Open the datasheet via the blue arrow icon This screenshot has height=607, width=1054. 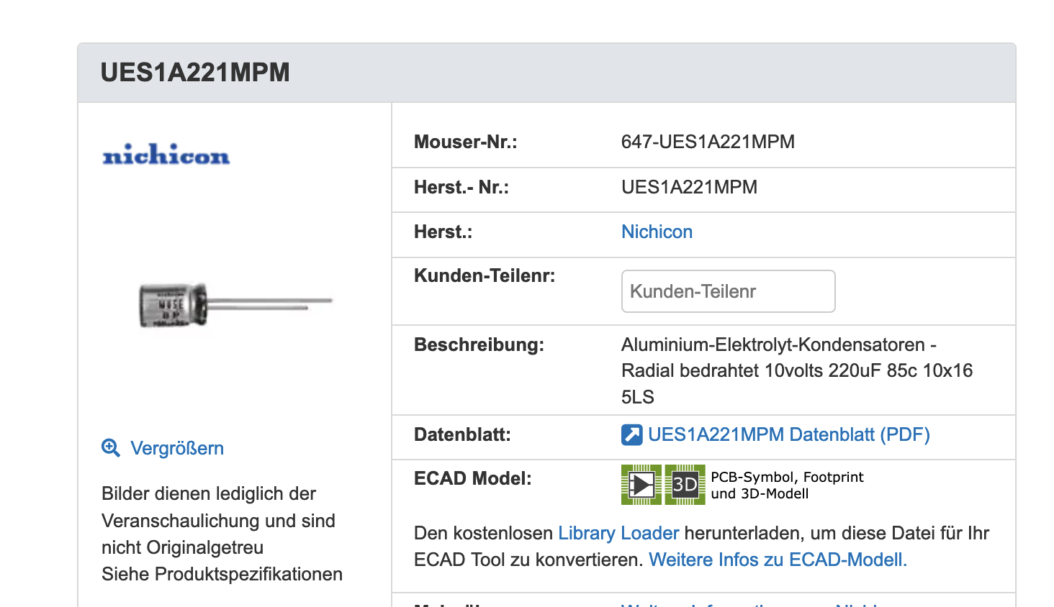(x=631, y=435)
